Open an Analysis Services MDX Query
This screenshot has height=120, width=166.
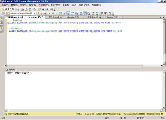click(22, 9)
